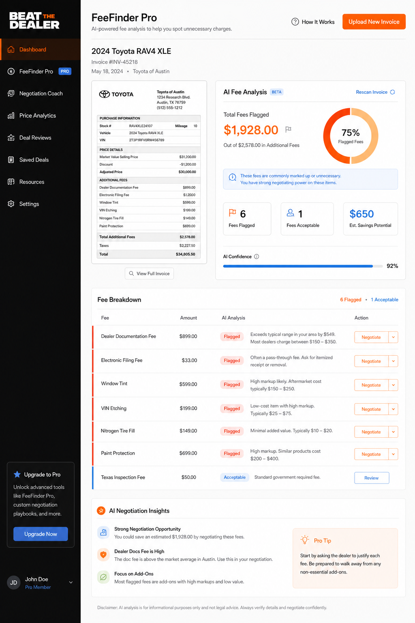Click the 75% flagged fees donut chart
This screenshot has width=415, height=623.
pos(351,136)
